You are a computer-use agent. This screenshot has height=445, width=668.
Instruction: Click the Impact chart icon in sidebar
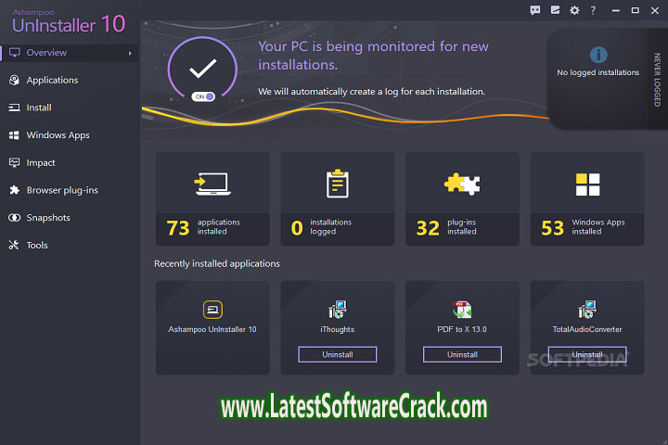click(14, 162)
